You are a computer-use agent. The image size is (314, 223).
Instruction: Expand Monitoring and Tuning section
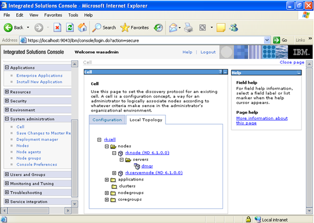(x=7, y=183)
